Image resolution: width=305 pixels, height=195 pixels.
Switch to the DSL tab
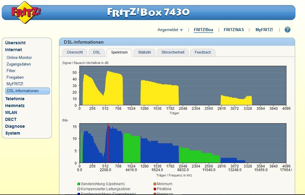click(x=97, y=52)
